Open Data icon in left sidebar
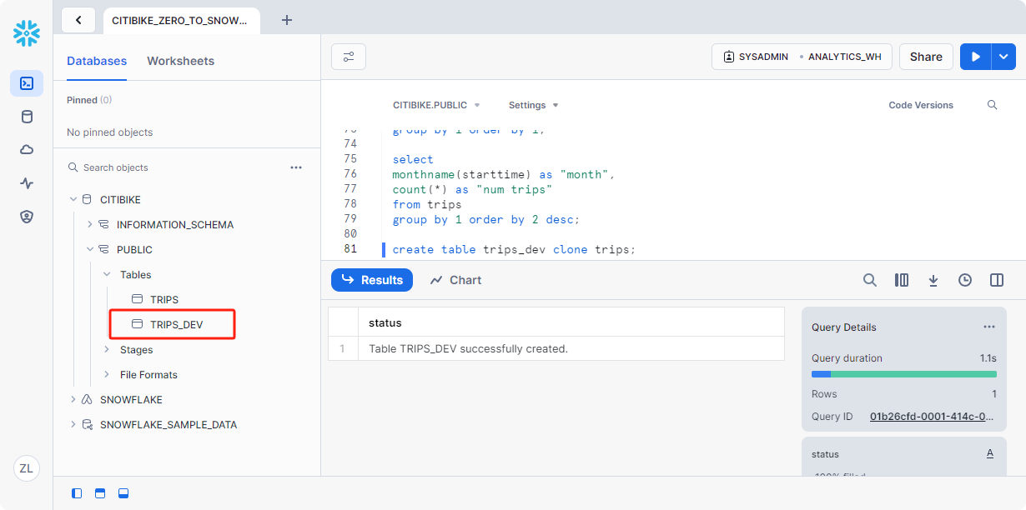This screenshot has height=510, width=1026. (27, 117)
